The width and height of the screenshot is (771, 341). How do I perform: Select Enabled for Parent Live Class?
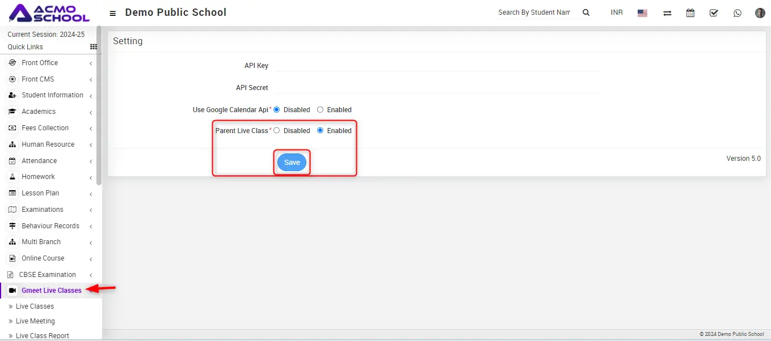click(x=321, y=131)
